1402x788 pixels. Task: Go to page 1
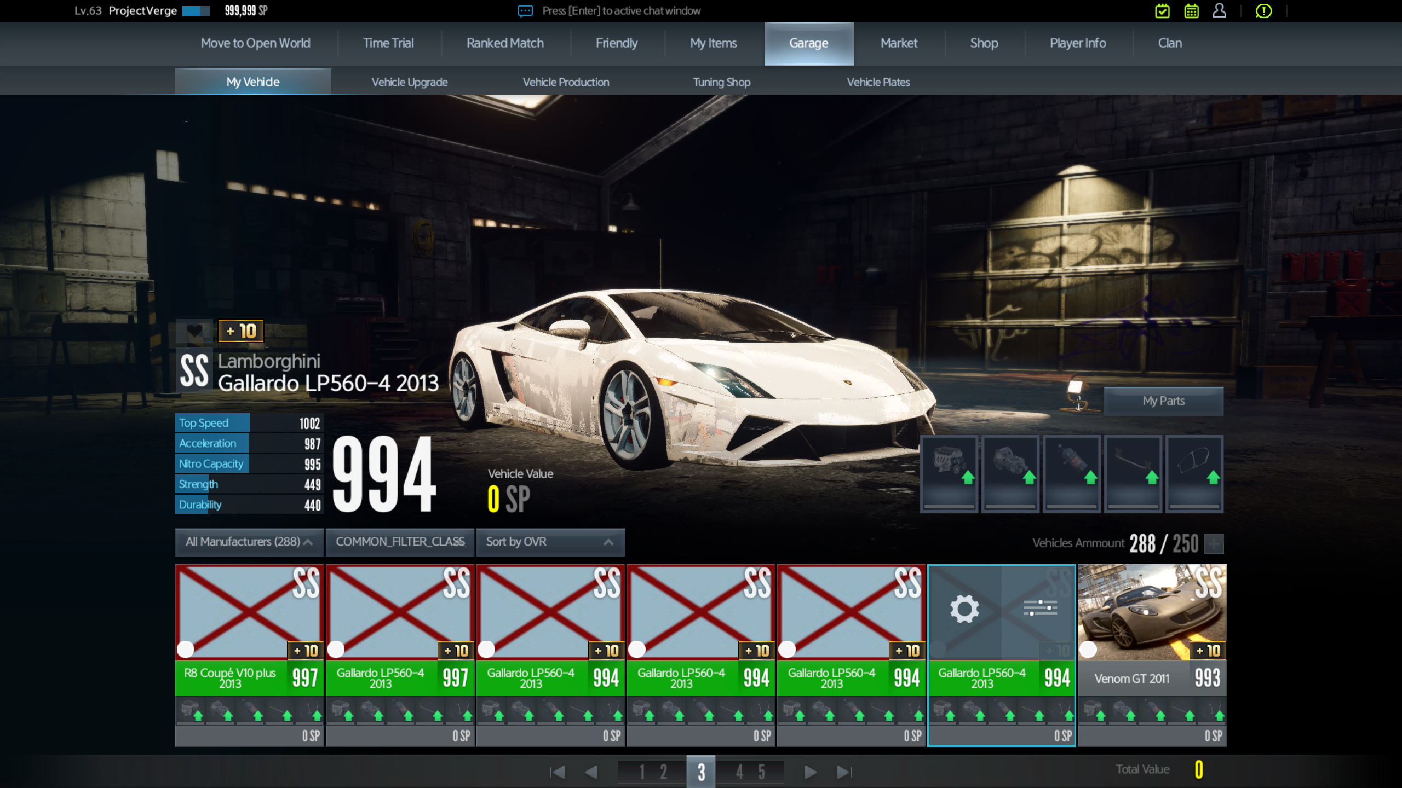click(642, 772)
